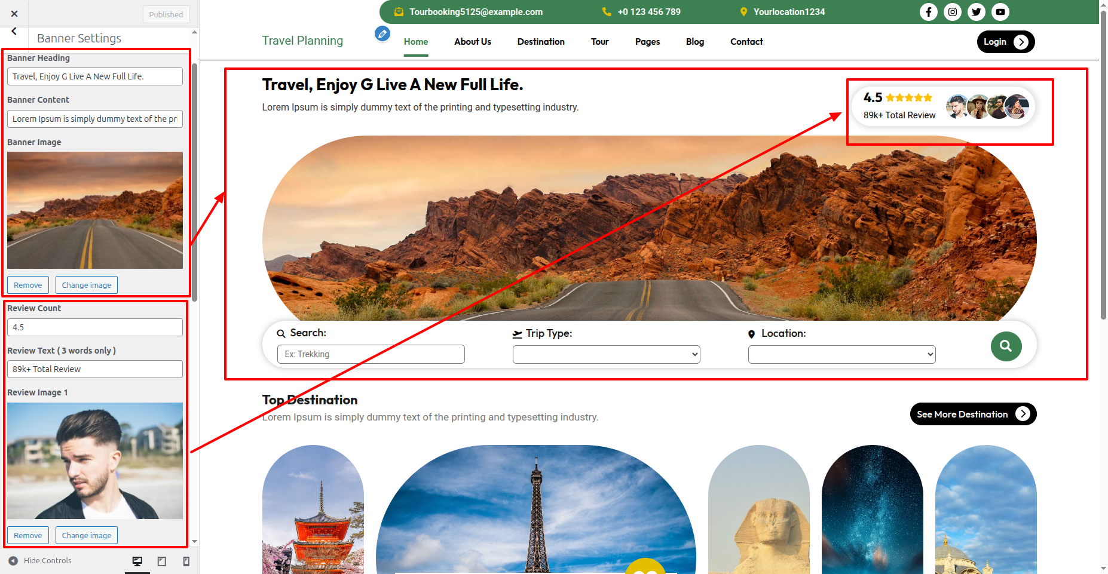
Task: Go back using the left chevron arrow
Action: pos(14,32)
